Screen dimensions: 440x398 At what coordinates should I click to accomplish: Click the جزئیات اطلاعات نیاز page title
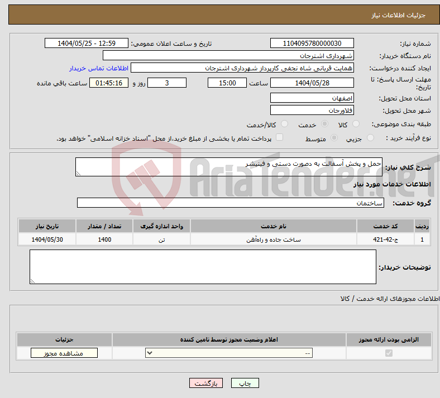click(x=399, y=15)
